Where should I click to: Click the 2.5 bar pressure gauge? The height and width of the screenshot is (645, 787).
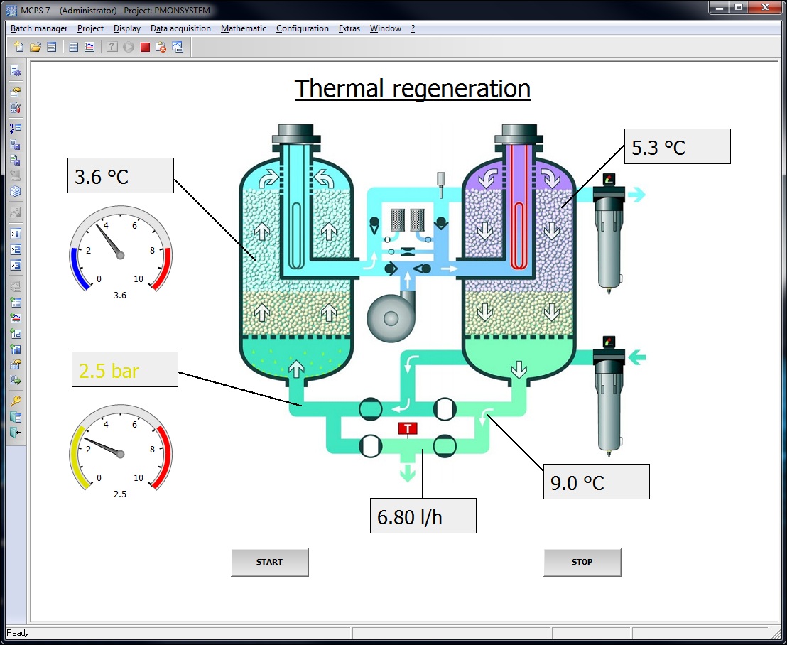pyautogui.click(x=120, y=448)
